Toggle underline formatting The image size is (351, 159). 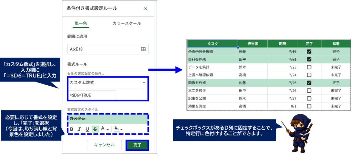coord(87,129)
